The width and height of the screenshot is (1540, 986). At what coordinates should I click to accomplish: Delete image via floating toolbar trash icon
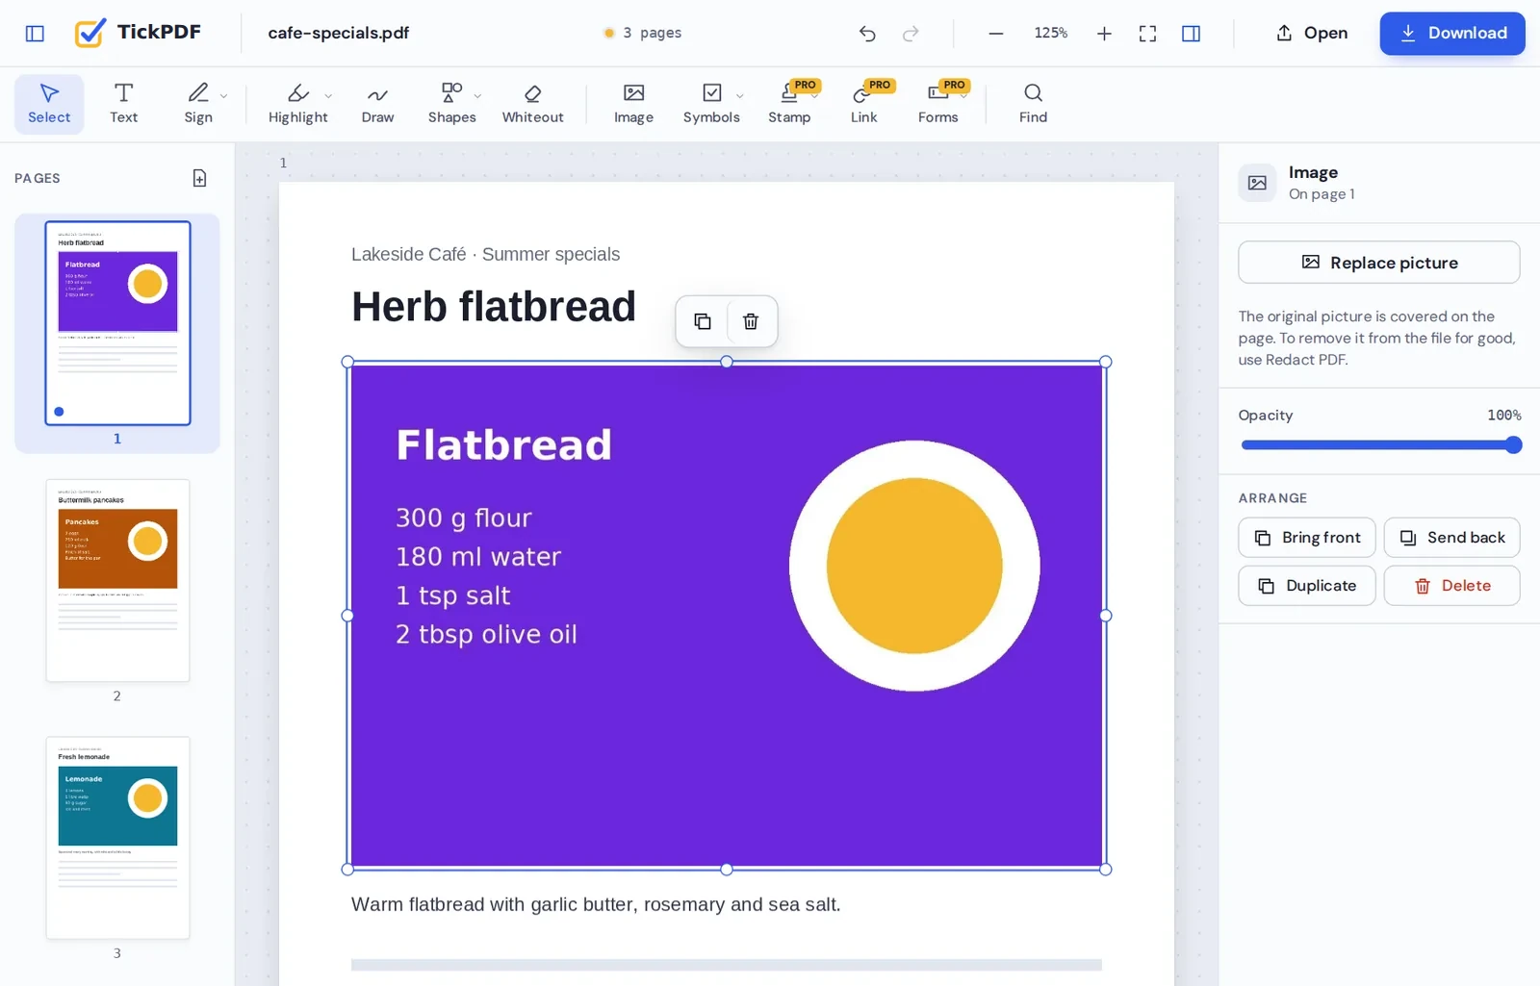pos(751,321)
